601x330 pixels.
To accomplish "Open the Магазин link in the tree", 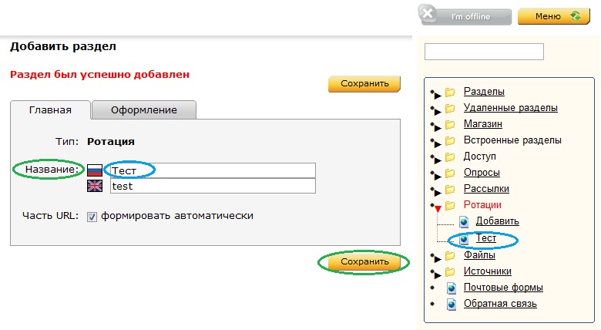I will (x=483, y=124).
